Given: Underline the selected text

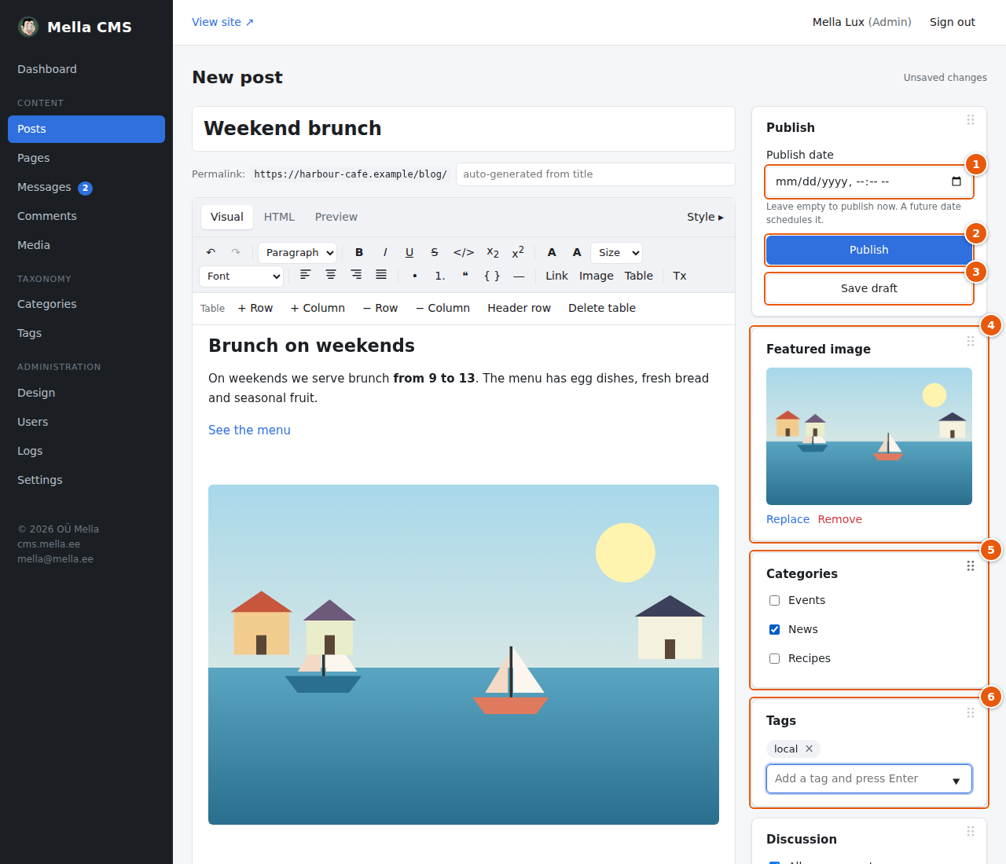Looking at the screenshot, I should [x=409, y=252].
